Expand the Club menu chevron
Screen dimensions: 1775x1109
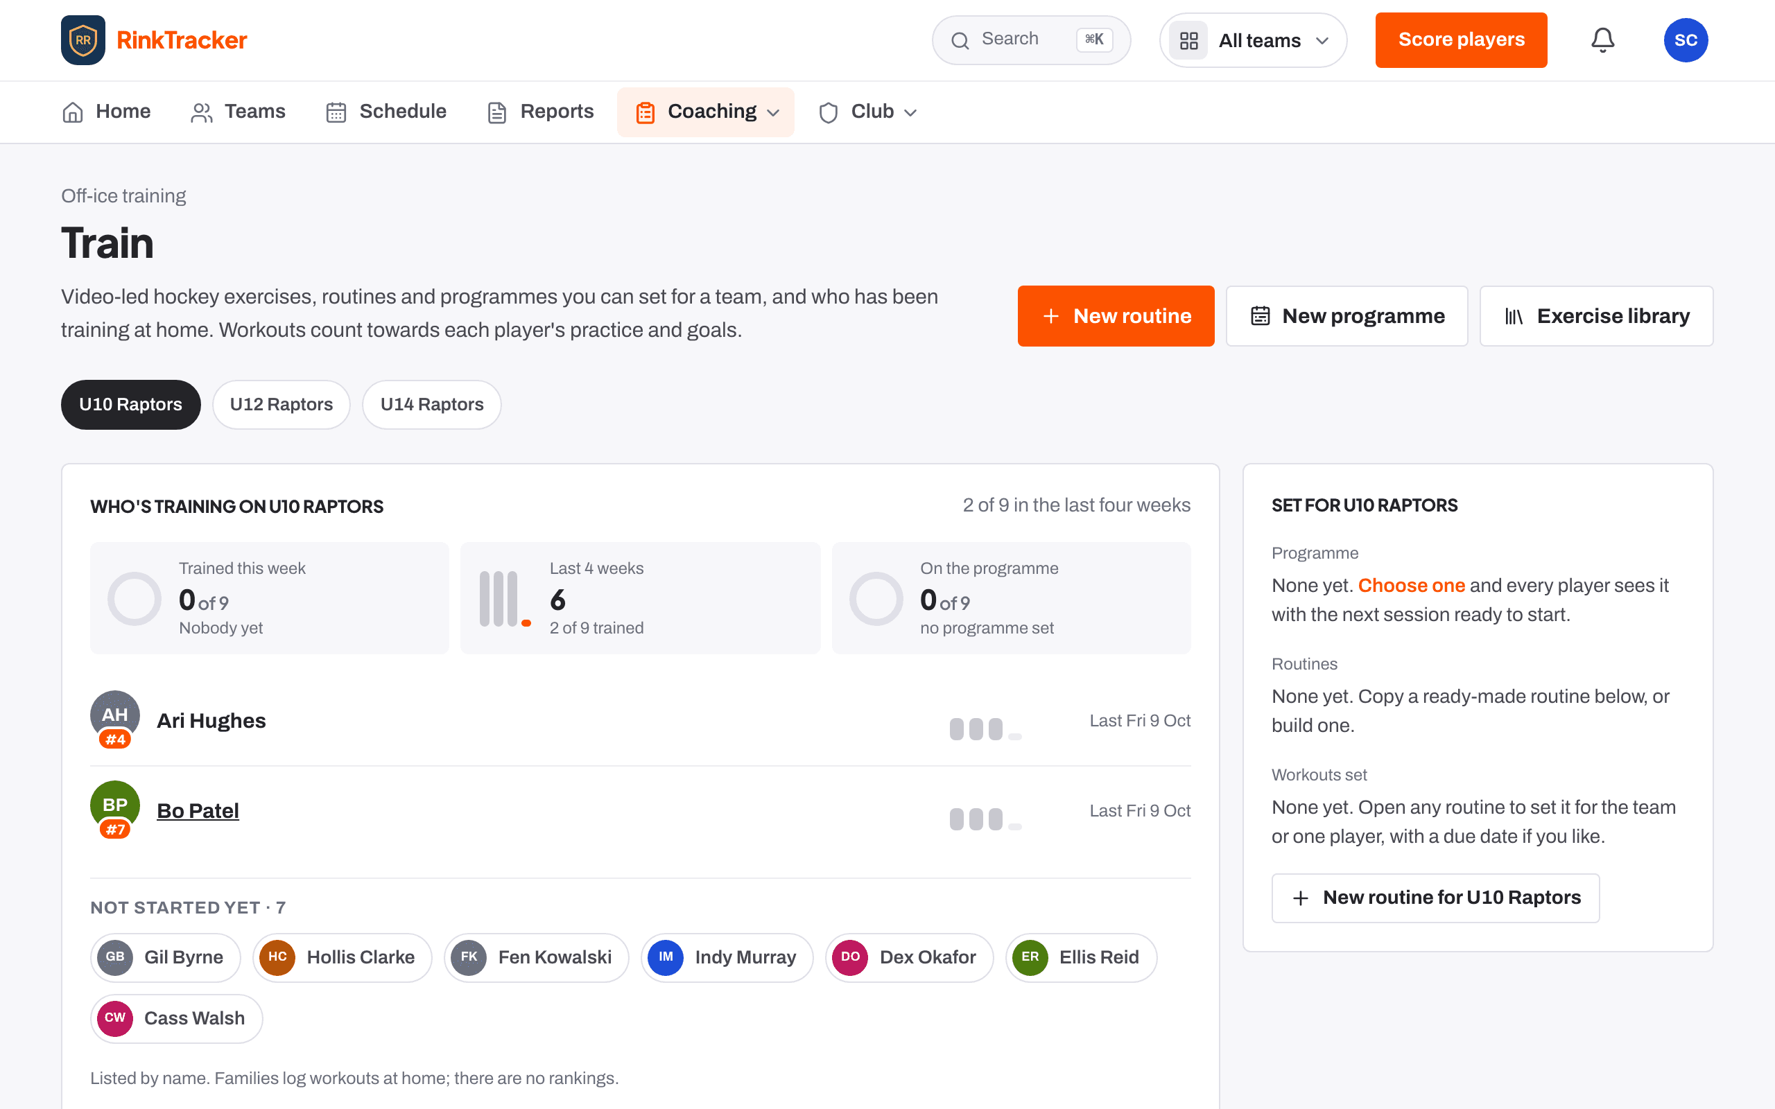910,112
